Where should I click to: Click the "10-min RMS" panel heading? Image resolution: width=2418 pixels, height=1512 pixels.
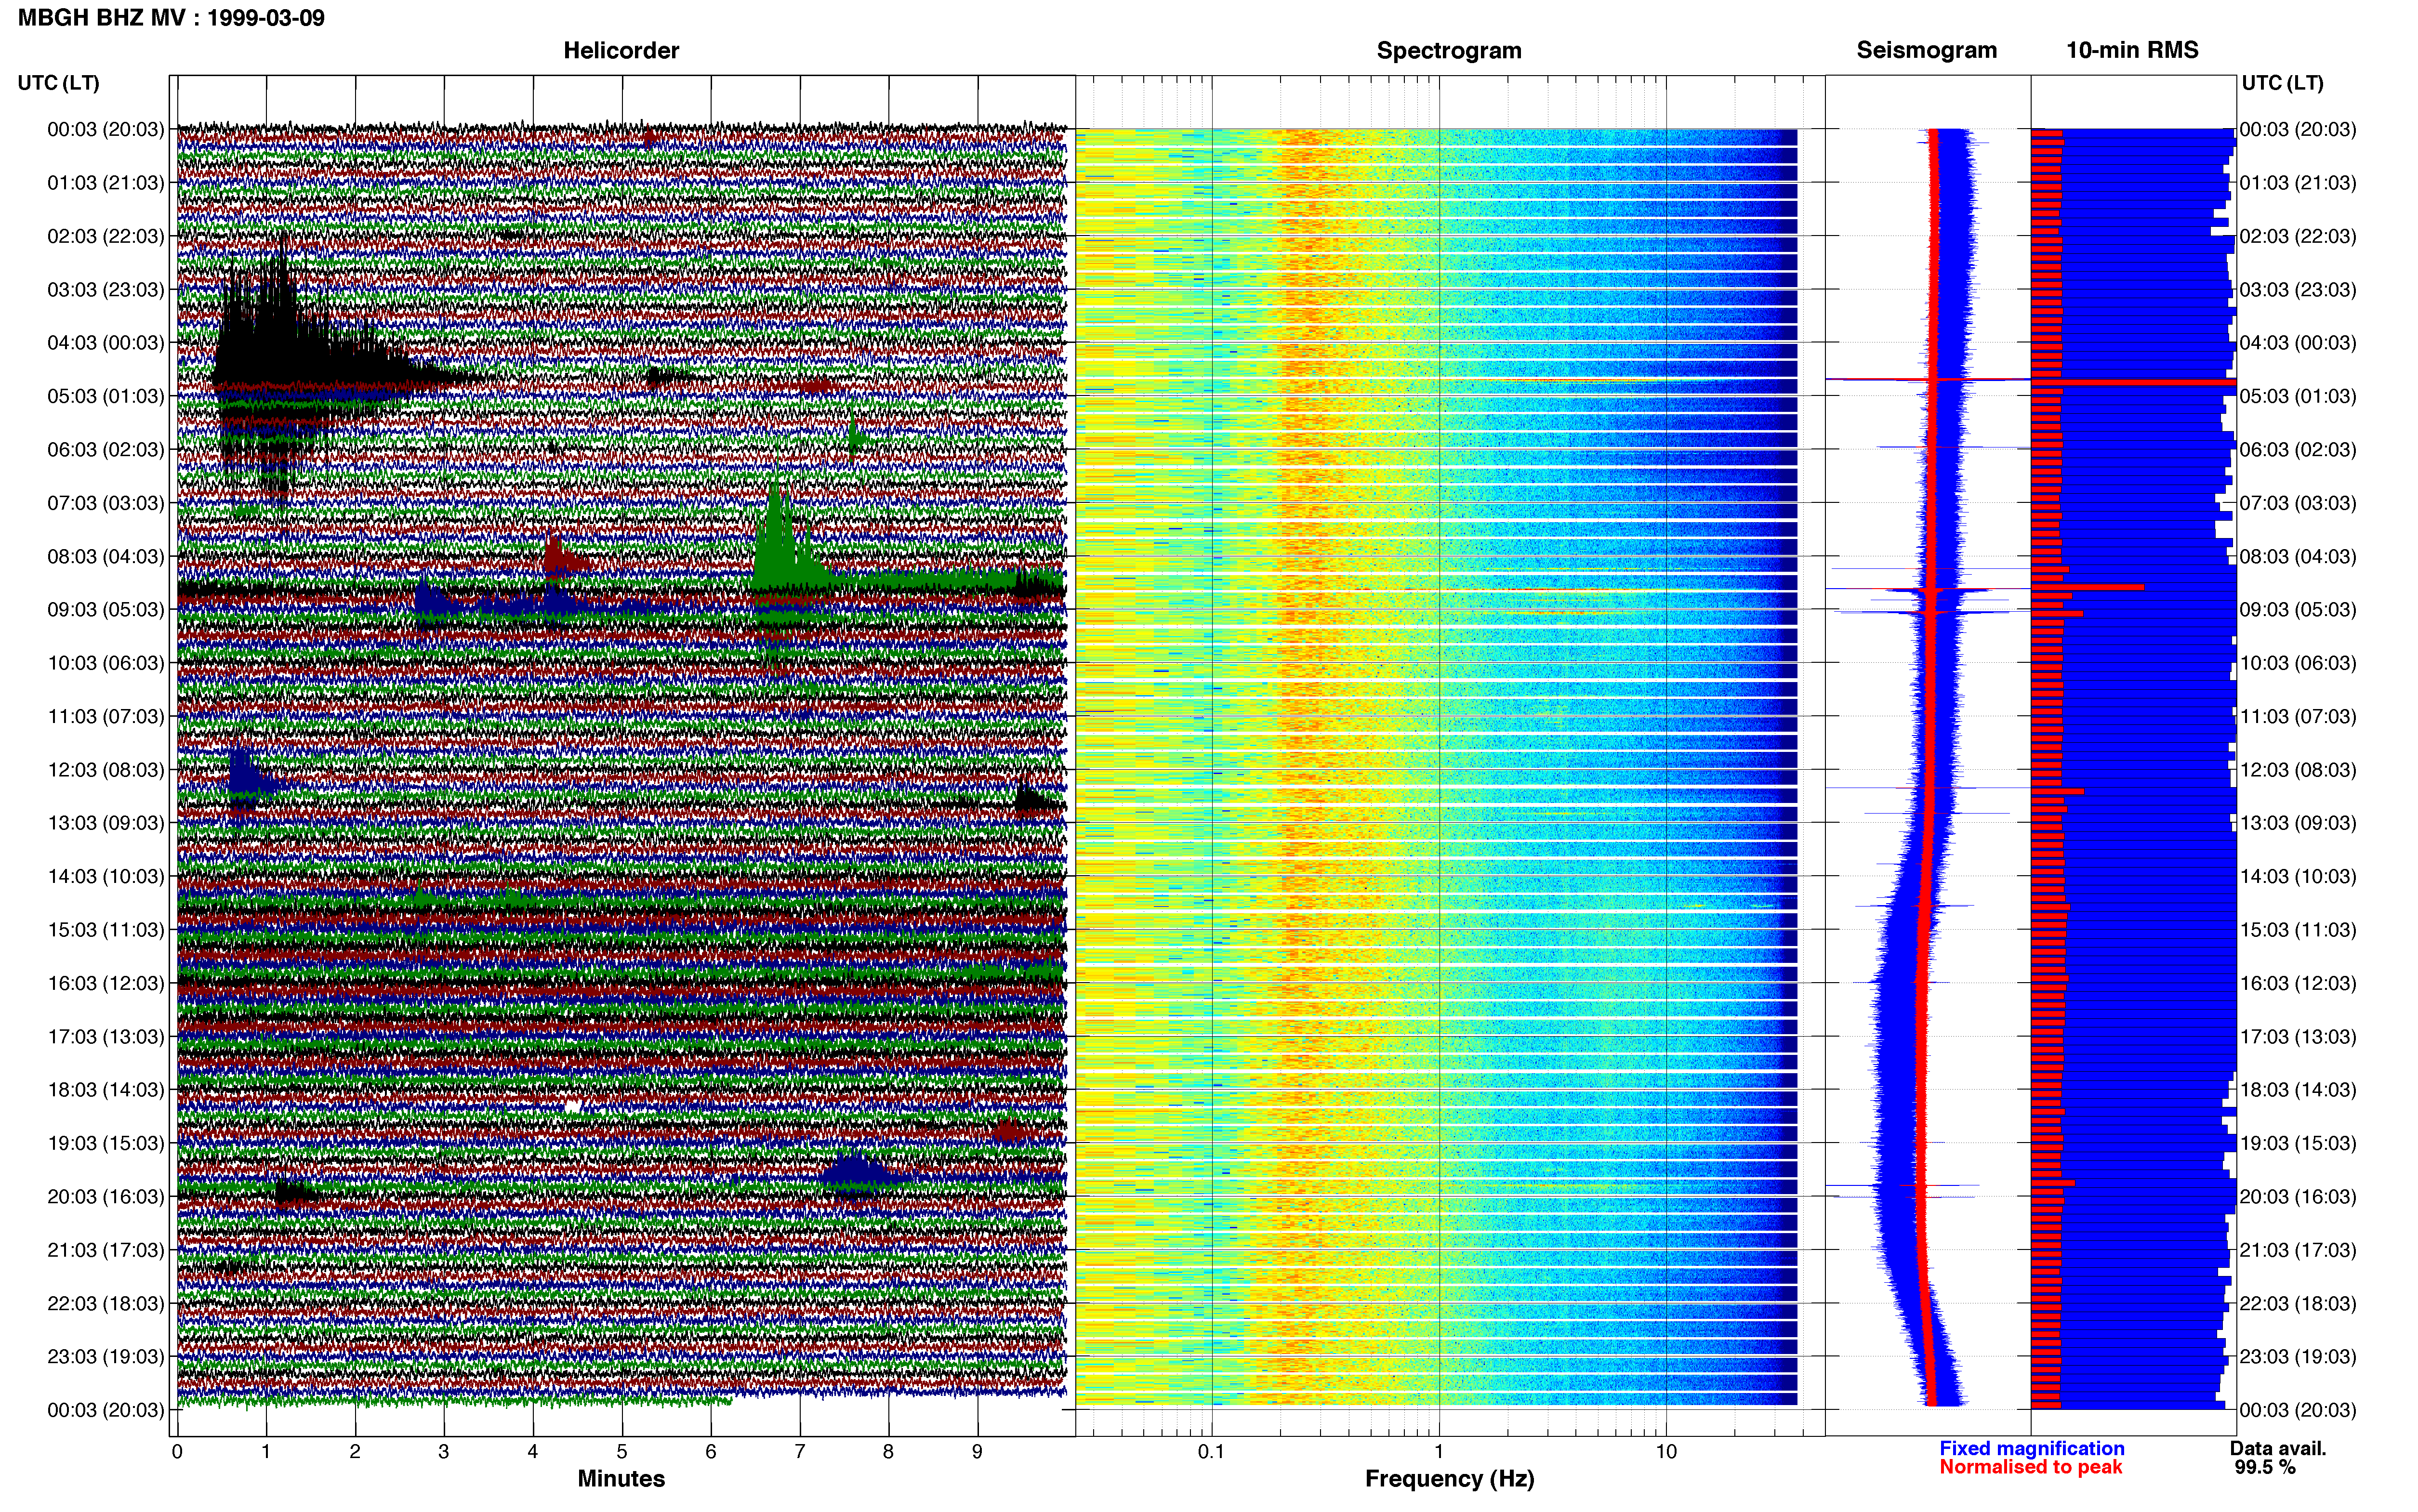pos(2132,50)
